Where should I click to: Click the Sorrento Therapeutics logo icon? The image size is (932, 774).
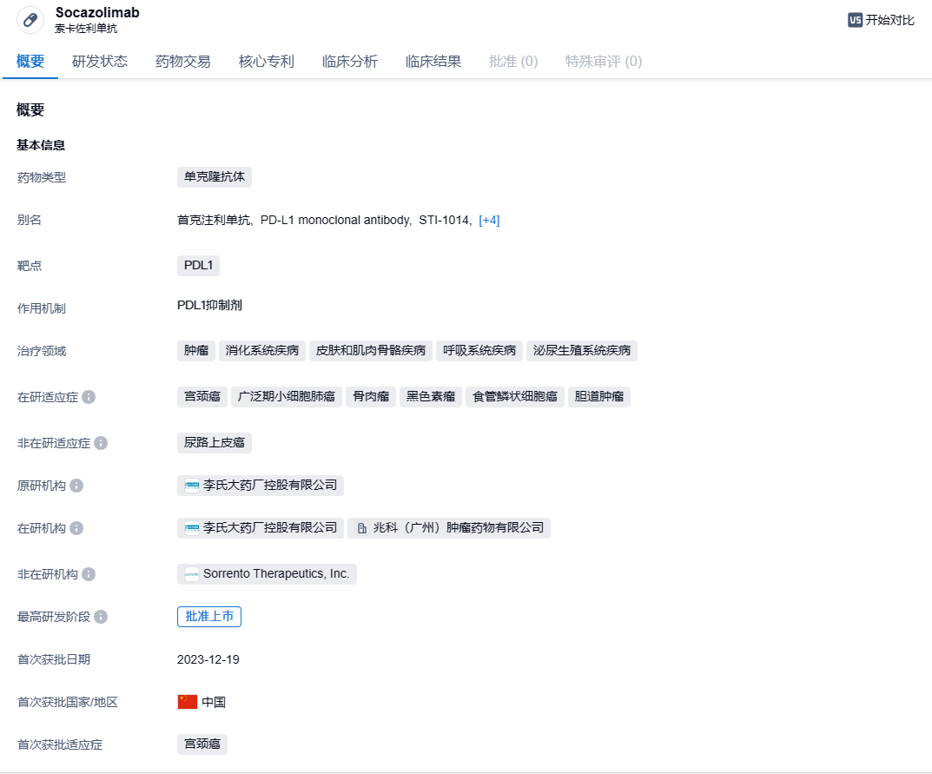coord(192,574)
